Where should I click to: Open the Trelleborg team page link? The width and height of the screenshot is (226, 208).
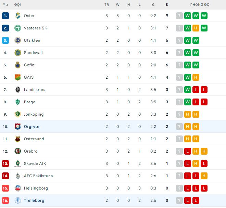(34, 200)
